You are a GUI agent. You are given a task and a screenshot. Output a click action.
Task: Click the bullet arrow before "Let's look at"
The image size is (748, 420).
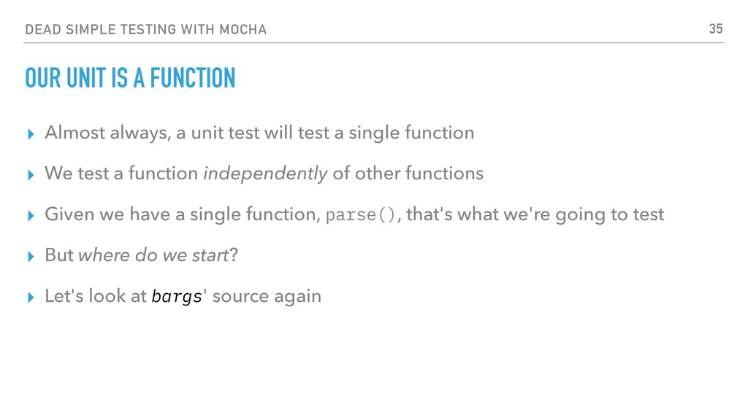(31, 298)
